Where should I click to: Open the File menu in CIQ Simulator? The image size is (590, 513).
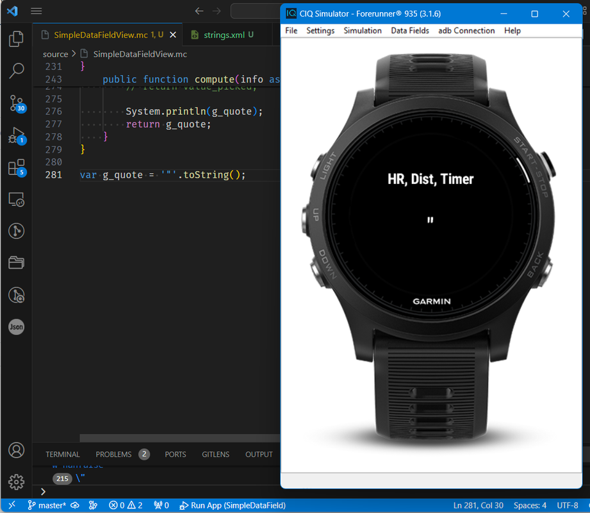291,31
